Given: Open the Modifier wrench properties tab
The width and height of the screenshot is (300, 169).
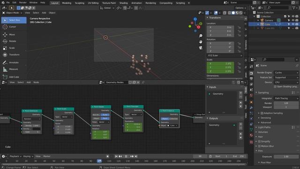Looking at the screenshot, I should (x=251, y=108).
